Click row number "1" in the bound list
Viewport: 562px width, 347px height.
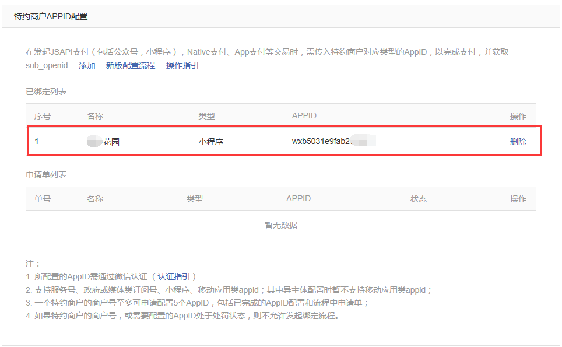click(x=37, y=142)
